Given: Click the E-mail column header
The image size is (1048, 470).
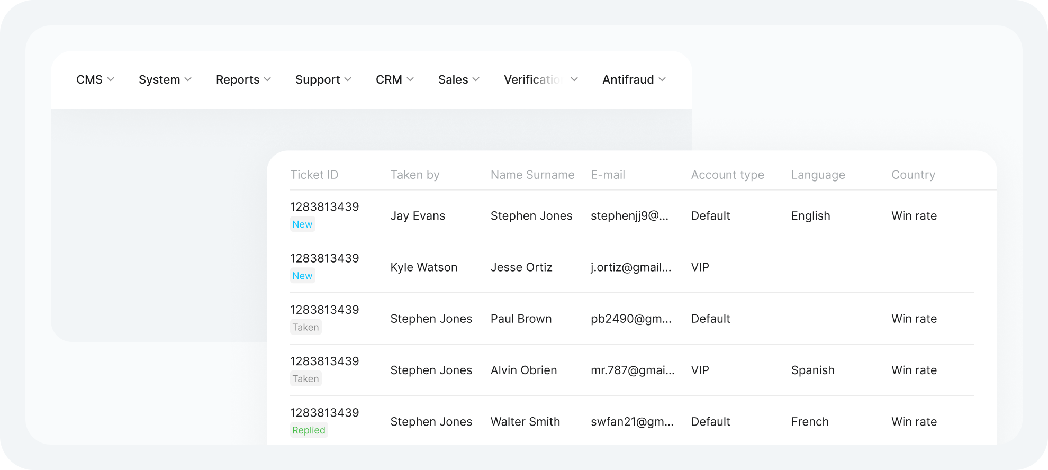Looking at the screenshot, I should (608, 175).
